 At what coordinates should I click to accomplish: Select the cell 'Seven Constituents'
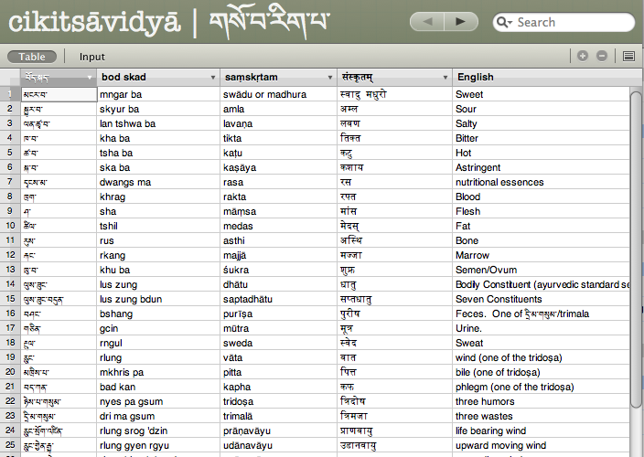coord(541,299)
